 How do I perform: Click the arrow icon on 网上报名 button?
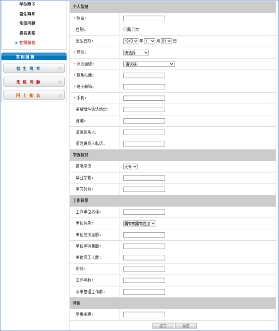[60, 96]
